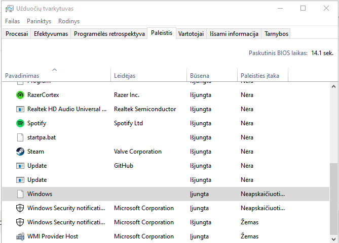Click the Valve Corporation publisher cell
The image size is (339, 243).
(x=137, y=152)
